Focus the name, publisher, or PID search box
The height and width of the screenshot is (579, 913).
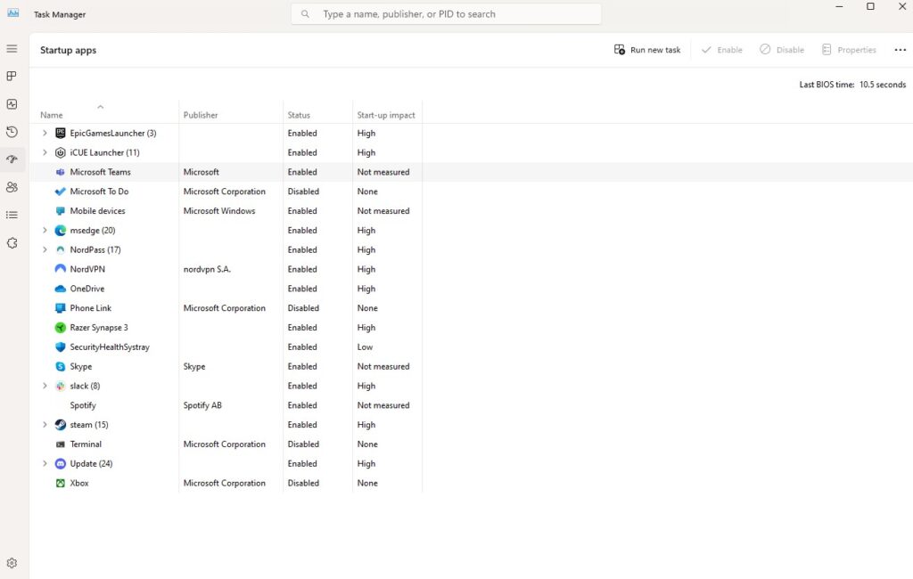(x=446, y=14)
